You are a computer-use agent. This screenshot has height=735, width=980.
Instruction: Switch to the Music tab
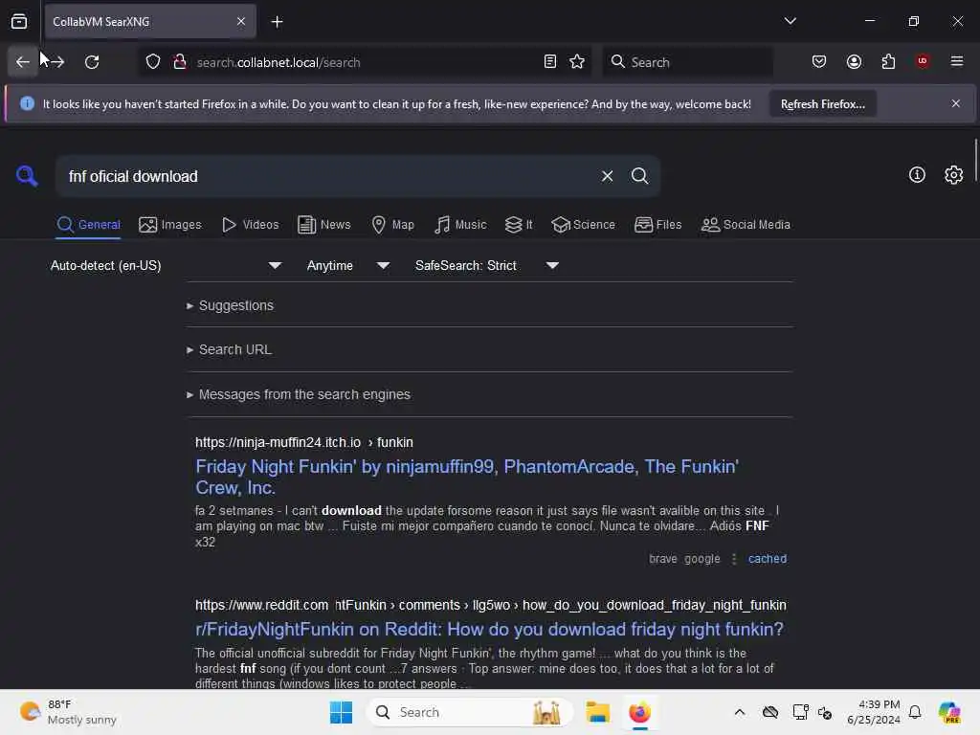460,225
